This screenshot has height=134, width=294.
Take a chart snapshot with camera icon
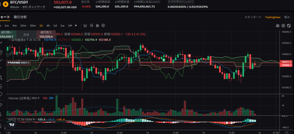[278, 26]
